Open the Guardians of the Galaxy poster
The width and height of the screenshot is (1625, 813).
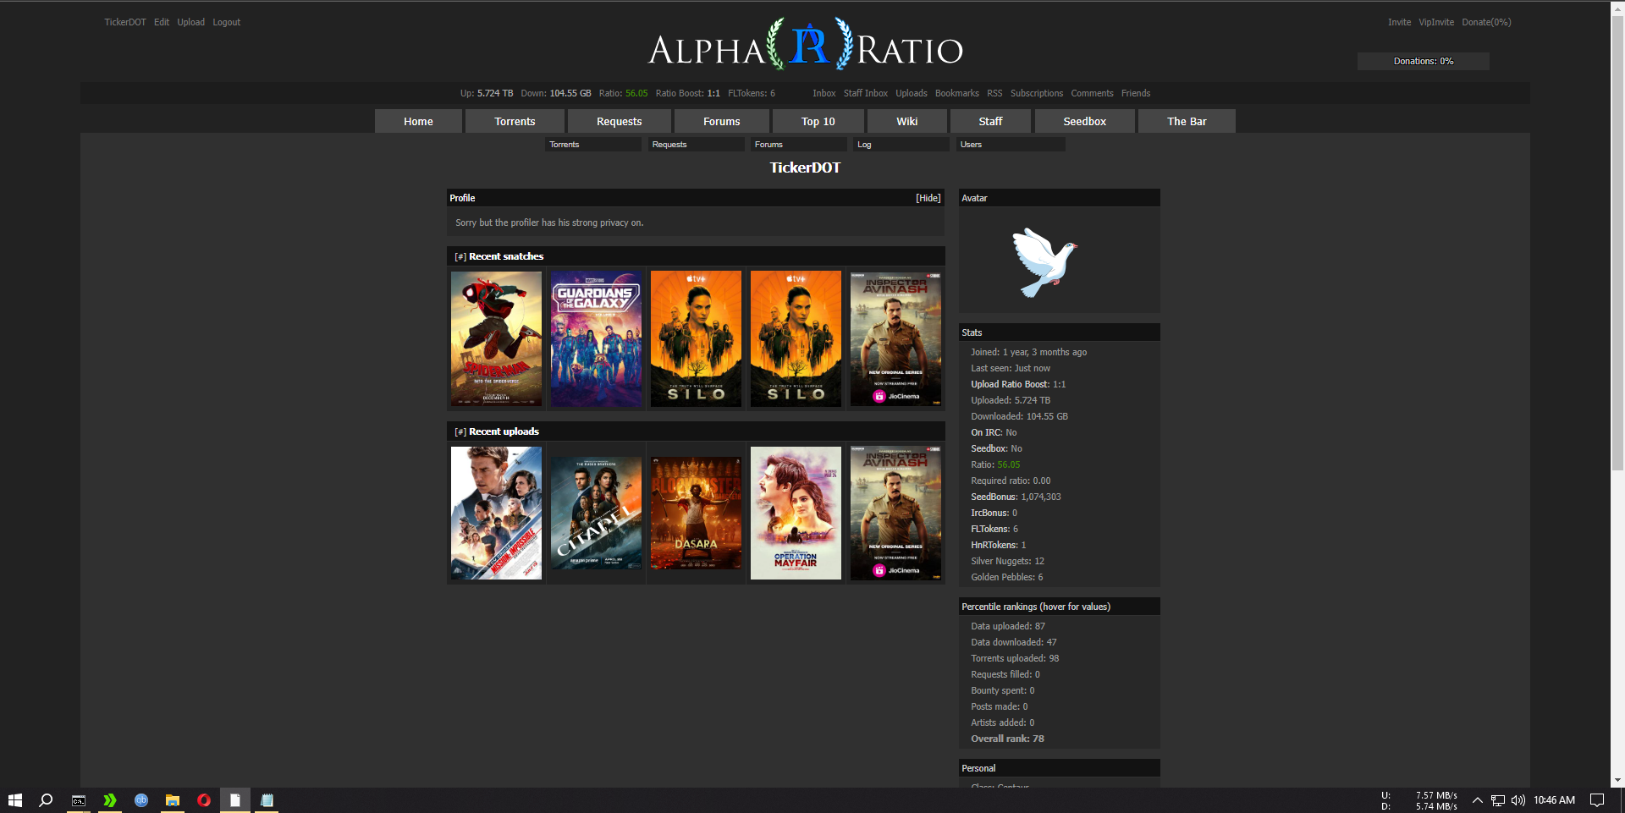(x=596, y=339)
